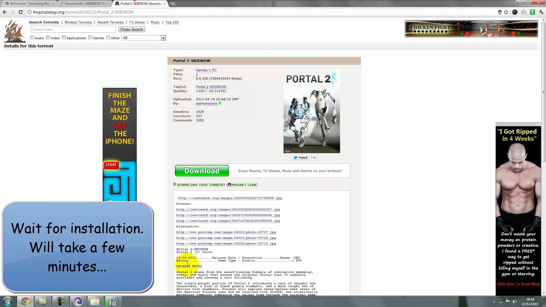
Task: Open the file explorer folder in taskbar
Action: tap(95, 301)
